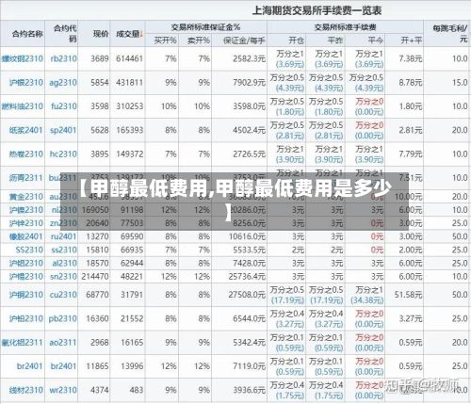
Task: Open the 氧化铝2311 contract link
Action: pos(23,343)
